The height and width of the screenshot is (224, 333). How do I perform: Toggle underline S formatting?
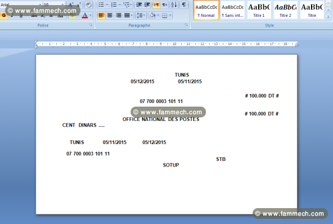pyautogui.click(x=21, y=15)
